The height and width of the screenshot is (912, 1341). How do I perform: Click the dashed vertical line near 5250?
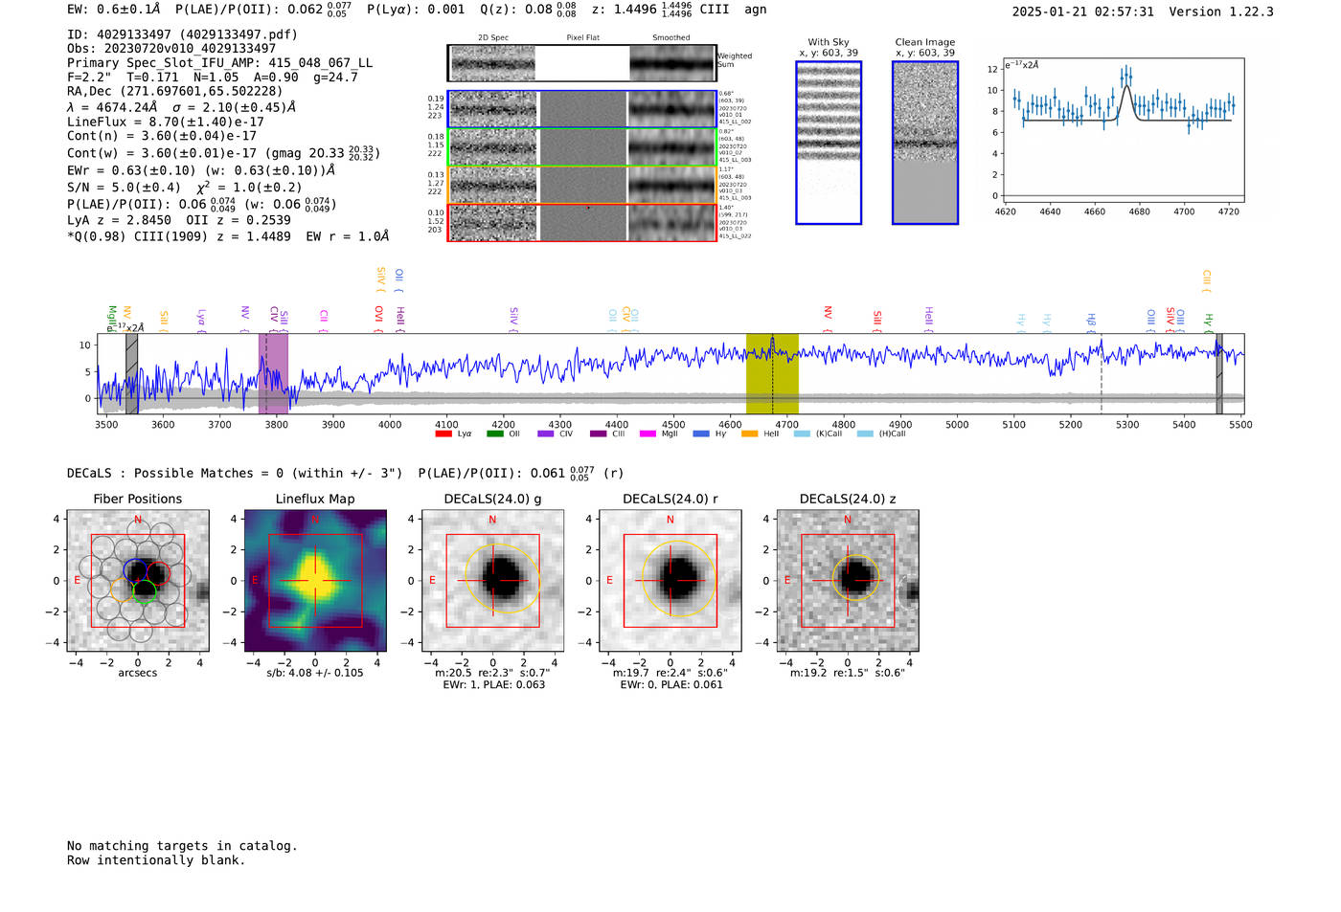[x=1102, y=373]
